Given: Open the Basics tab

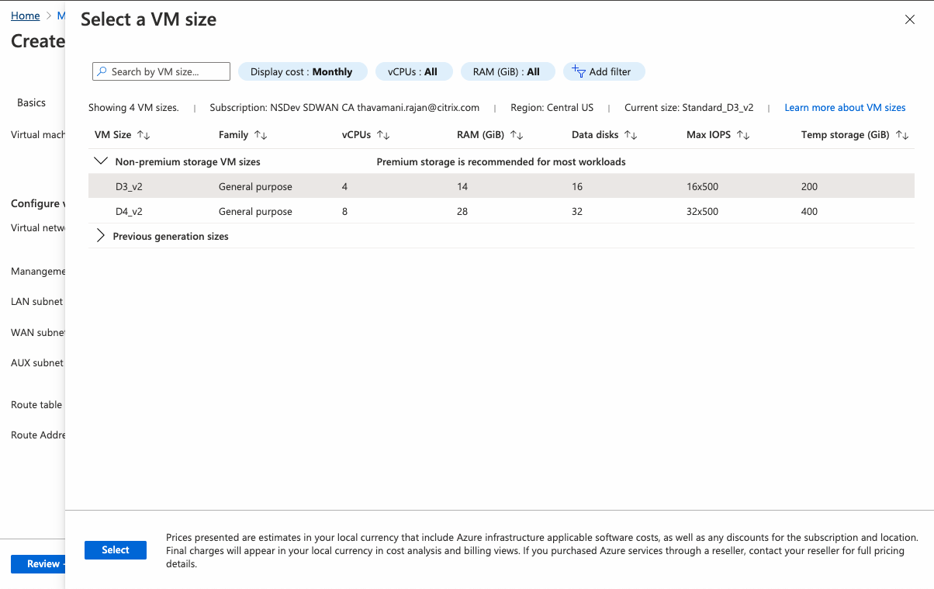Looking at the screenshot, I should pyautogui.click(x=32, y=102).
